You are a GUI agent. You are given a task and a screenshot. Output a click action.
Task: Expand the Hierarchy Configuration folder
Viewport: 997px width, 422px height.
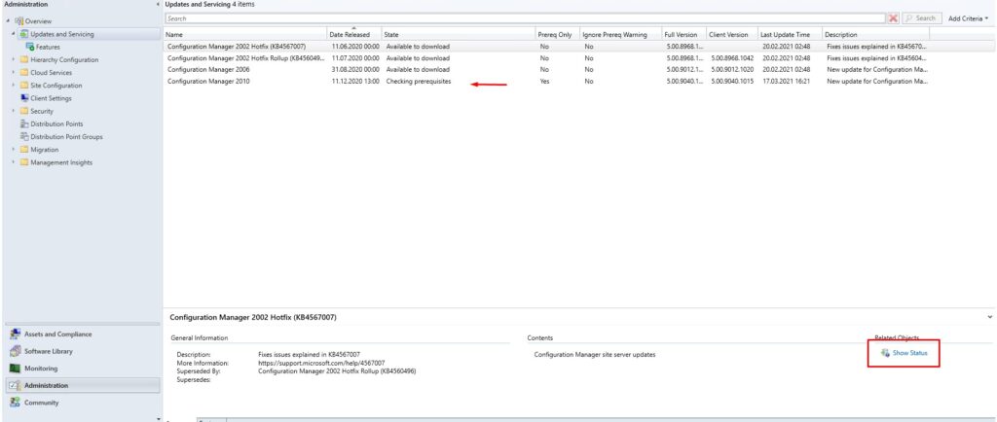point(13,59)
